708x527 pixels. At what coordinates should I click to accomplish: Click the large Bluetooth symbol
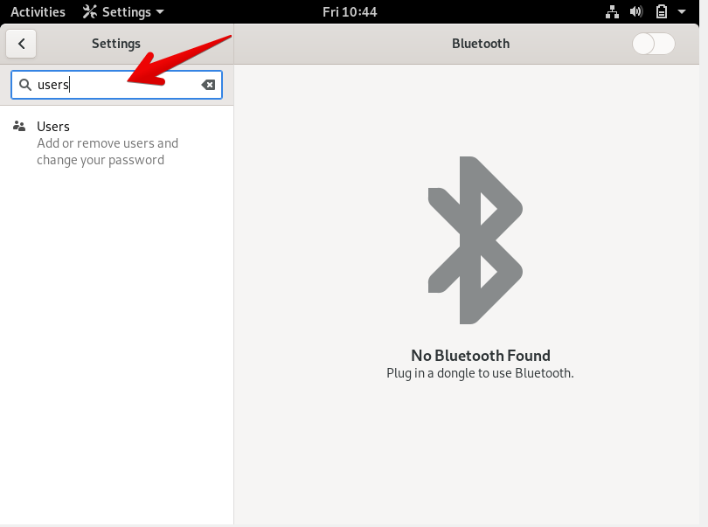tap(475, 240)
